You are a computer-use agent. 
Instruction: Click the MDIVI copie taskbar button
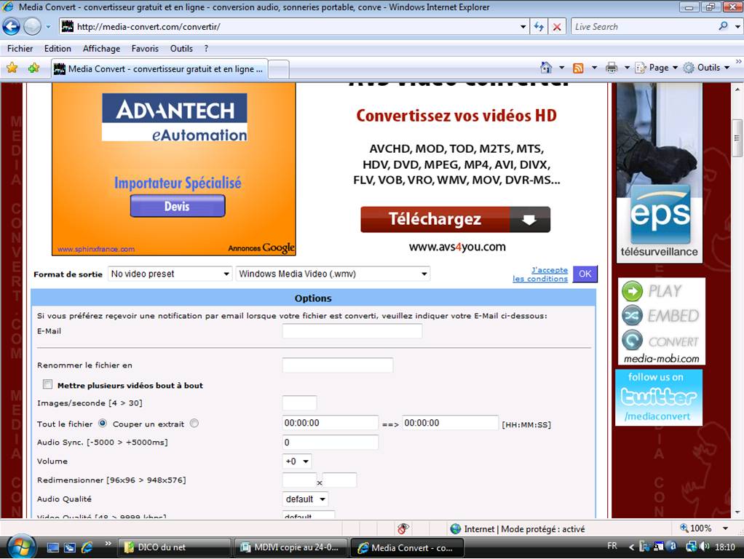(x=291, y=547)
